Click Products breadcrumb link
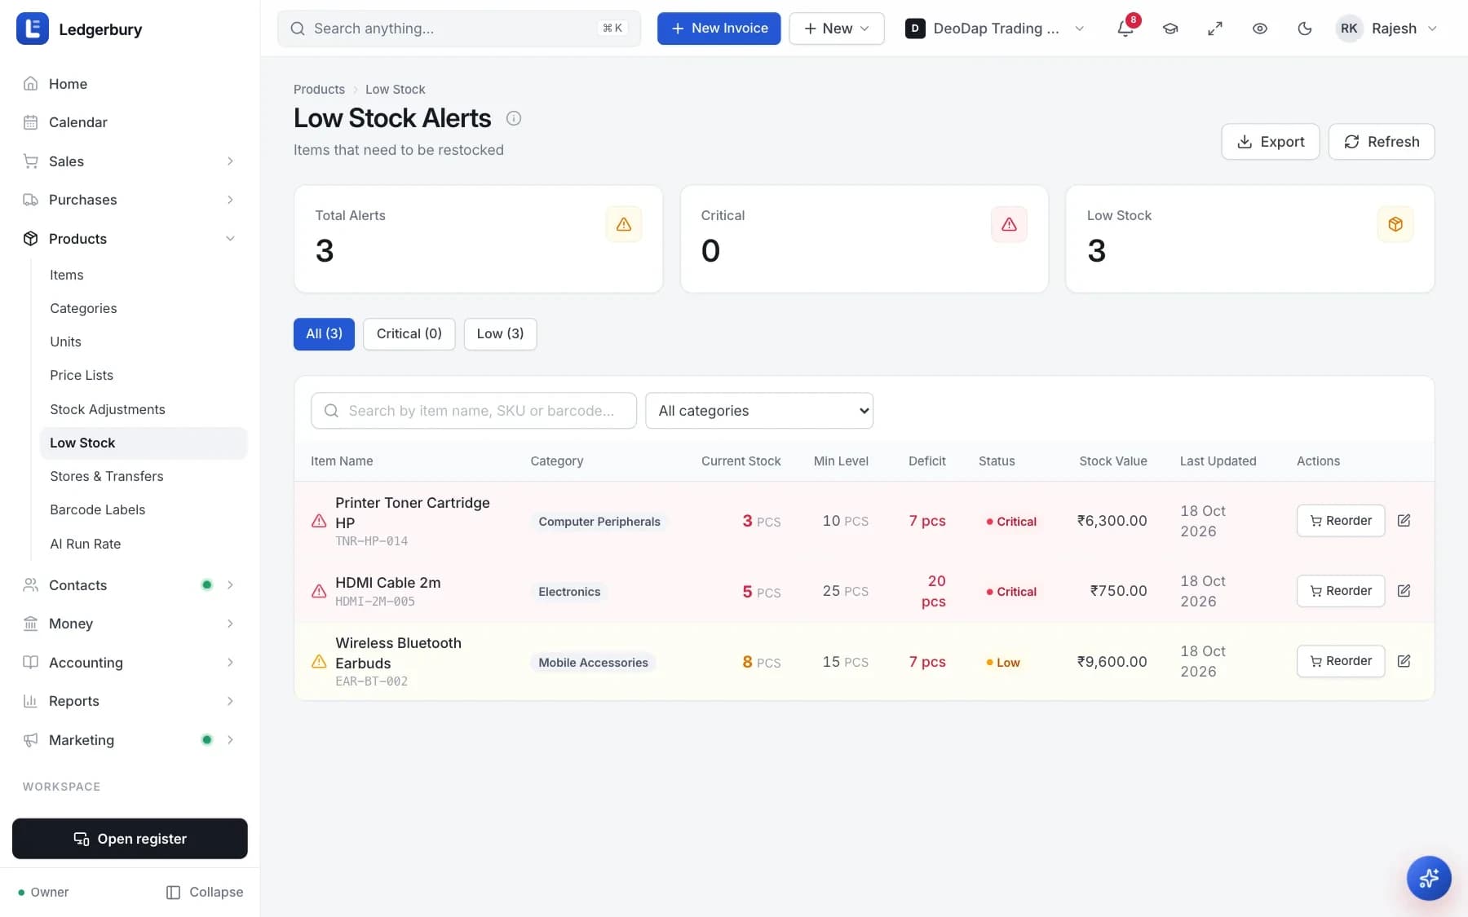1468x917 pixels. (x=319, y=90)
